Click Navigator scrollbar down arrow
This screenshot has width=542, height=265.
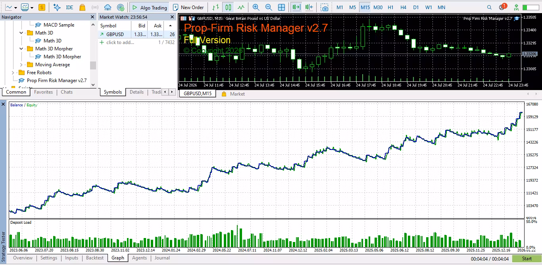[x=93, y=84]
